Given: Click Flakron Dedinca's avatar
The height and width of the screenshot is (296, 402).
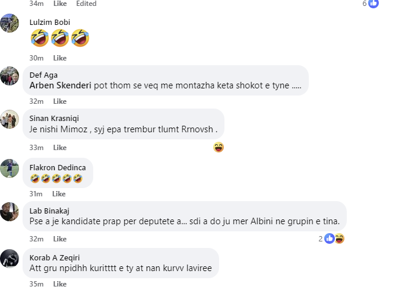Looking at the screenshot, I should point(10,168).
